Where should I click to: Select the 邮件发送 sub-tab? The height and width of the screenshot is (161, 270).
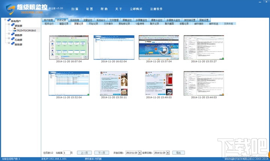tap(214, 24)
